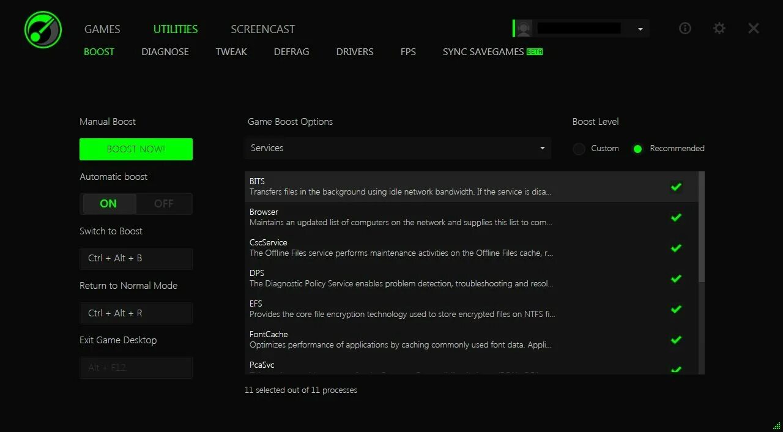Select the Browser service row
The width and height of the screenshot is (783, 432).
[x=471, y=217]
